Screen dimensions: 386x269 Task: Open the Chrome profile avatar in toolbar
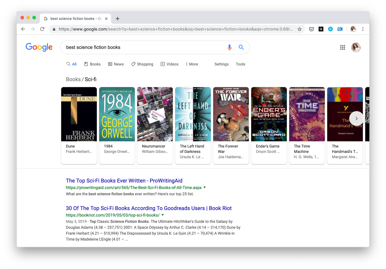tap(353, 29)
